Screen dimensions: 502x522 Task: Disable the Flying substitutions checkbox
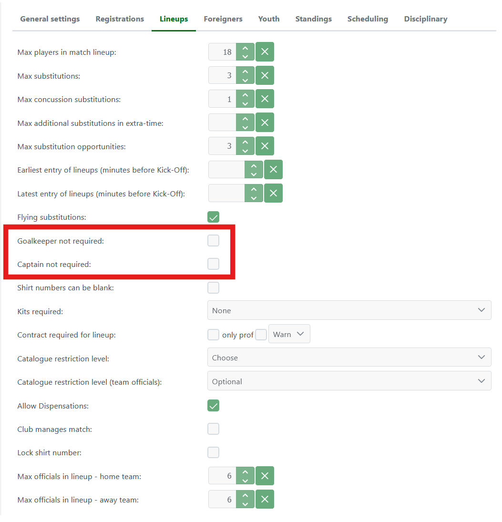point(213,217)
